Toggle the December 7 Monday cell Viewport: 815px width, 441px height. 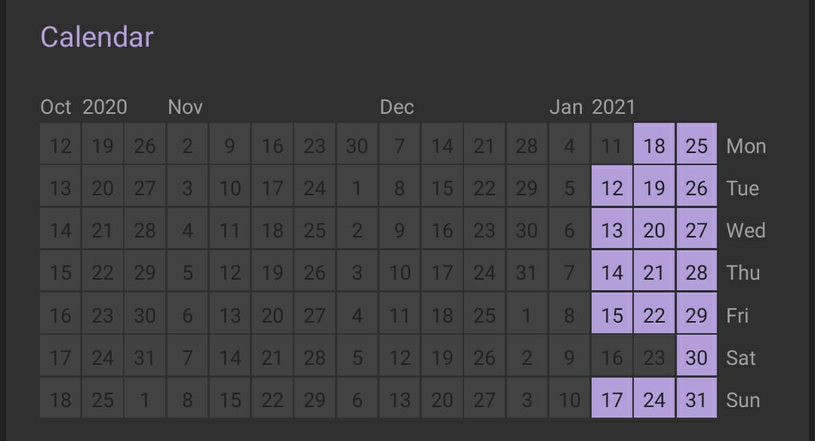point(399,145)
